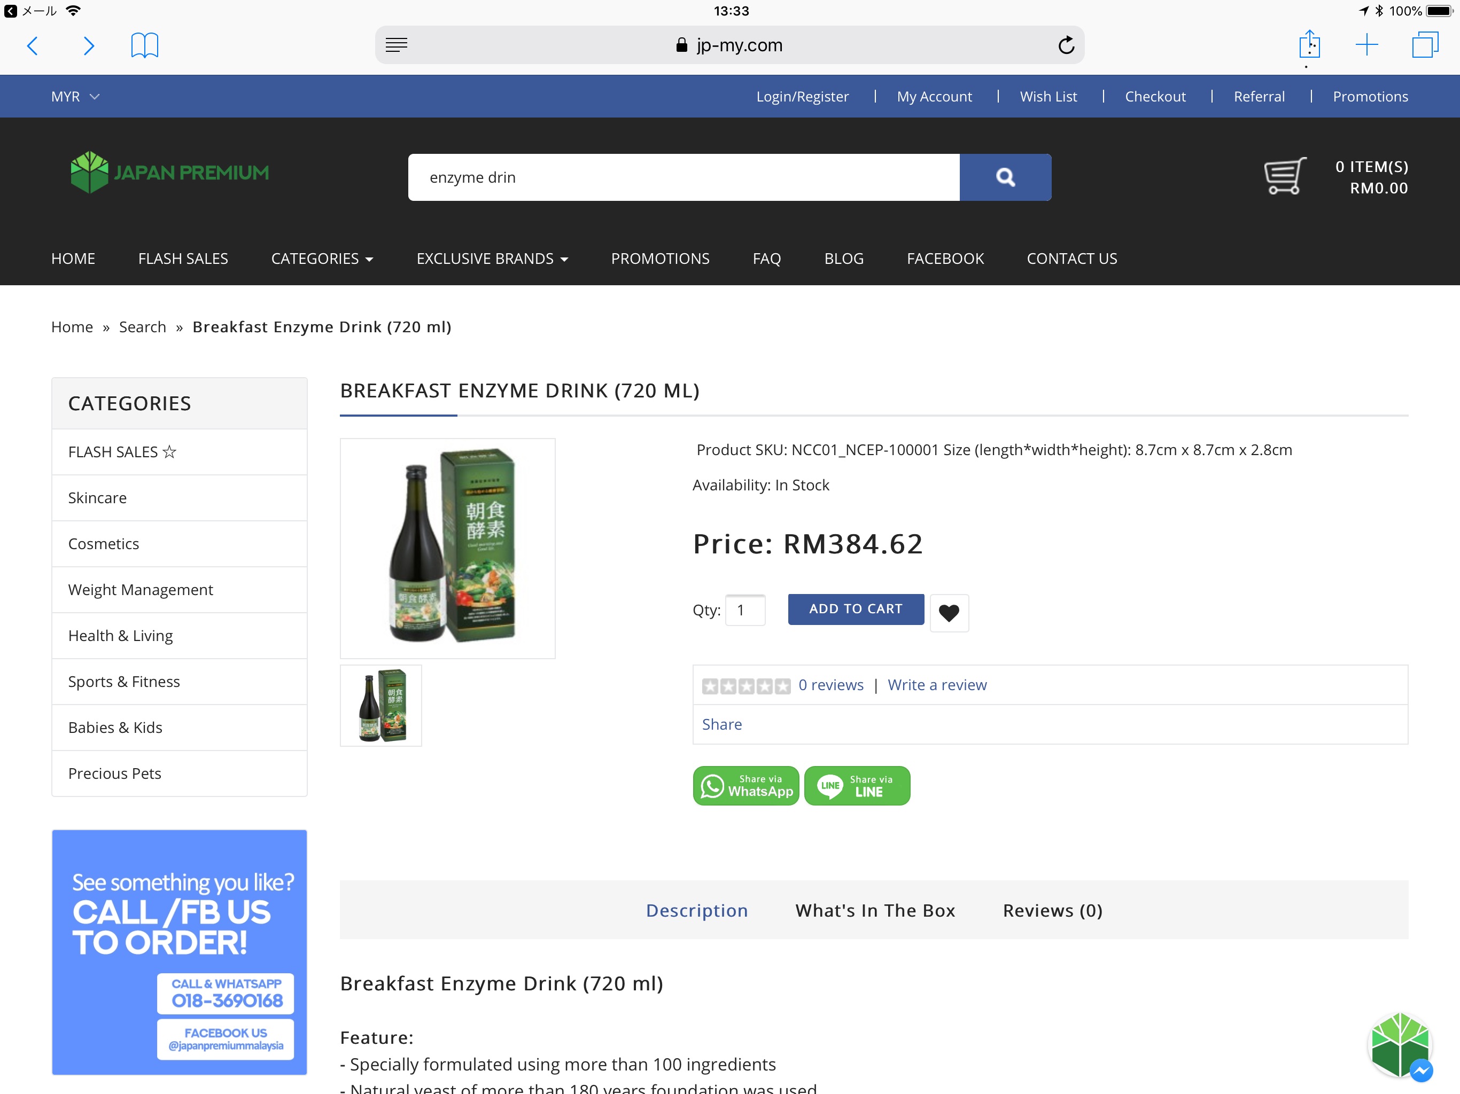The image size is (1460, 1094).
Task: Switch to Reviews (0) tab
Action: pyautogui.click(x=1052, y=911)
